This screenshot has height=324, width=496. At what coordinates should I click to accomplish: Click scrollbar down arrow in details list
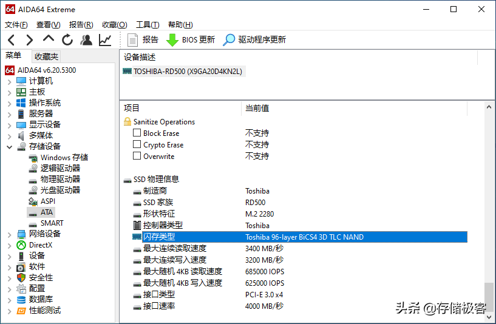tap(489, 317)
